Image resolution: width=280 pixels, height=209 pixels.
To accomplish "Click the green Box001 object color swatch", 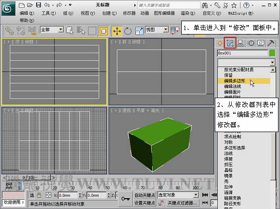I will tap(272, 53).
